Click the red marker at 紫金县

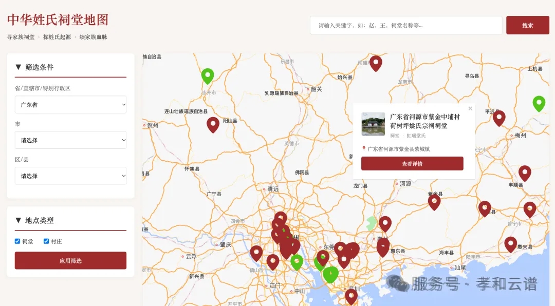click(x=434, y=202)
